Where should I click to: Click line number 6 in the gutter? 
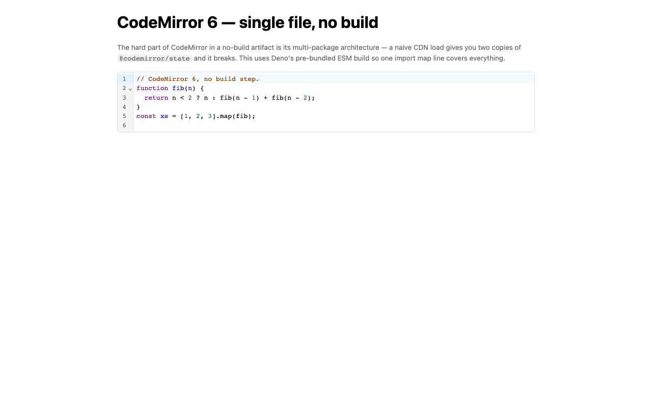pyautogui.click(x=124, y=125)
